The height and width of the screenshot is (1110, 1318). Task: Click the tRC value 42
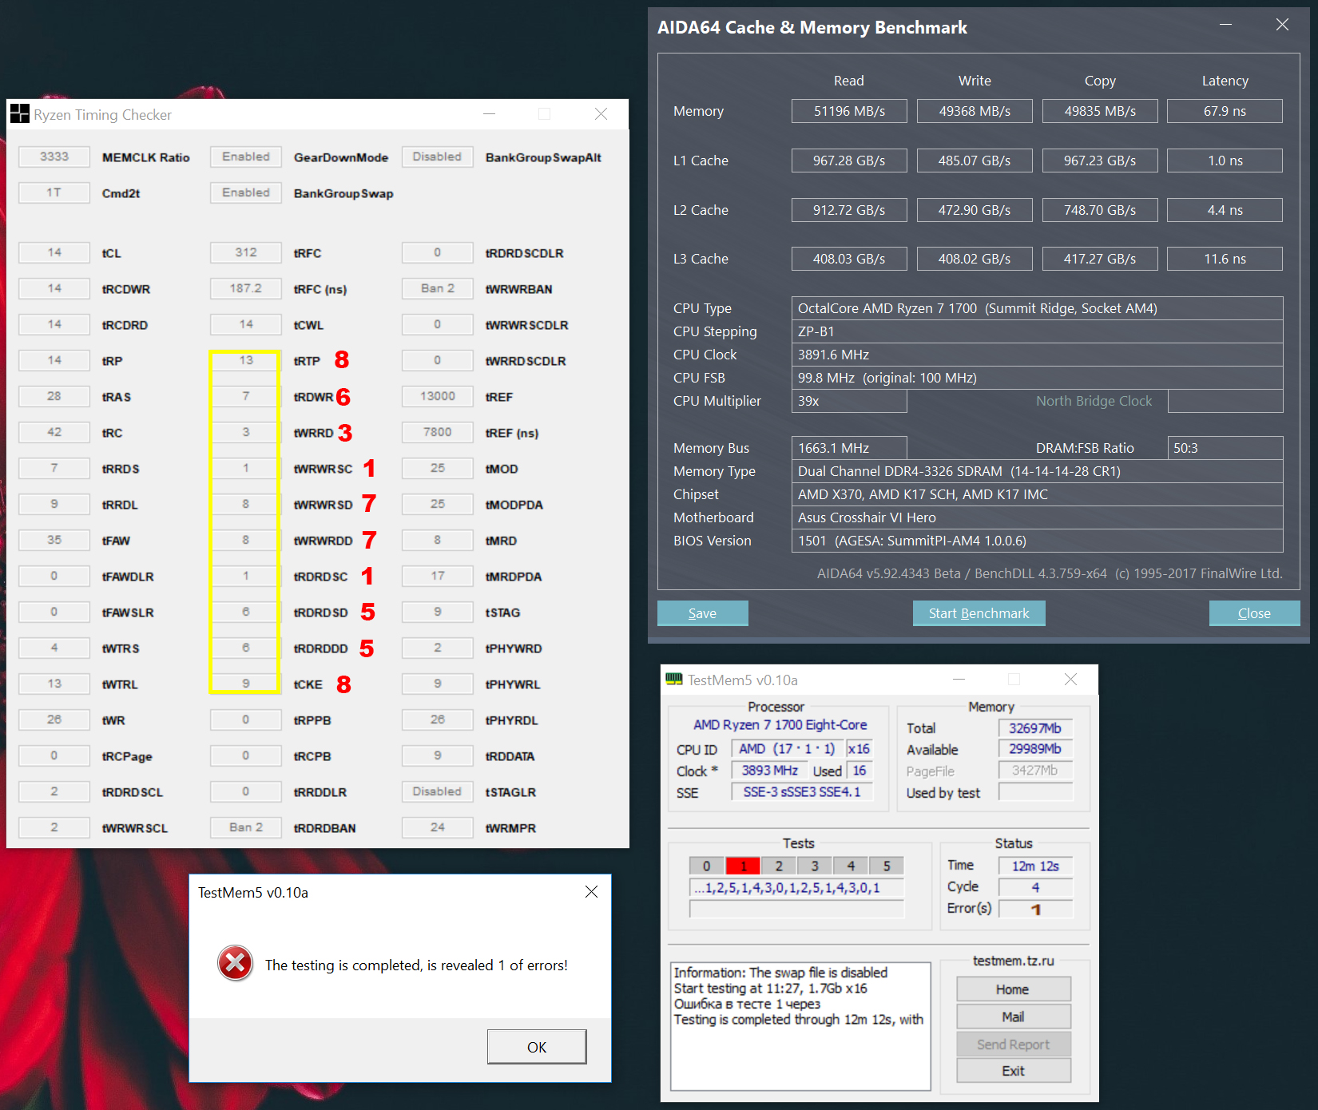tap(54, 432)
